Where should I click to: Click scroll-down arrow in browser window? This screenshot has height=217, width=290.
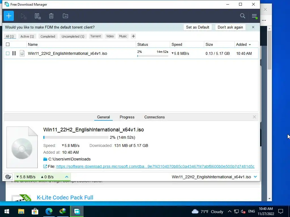[x=270, y=199]
